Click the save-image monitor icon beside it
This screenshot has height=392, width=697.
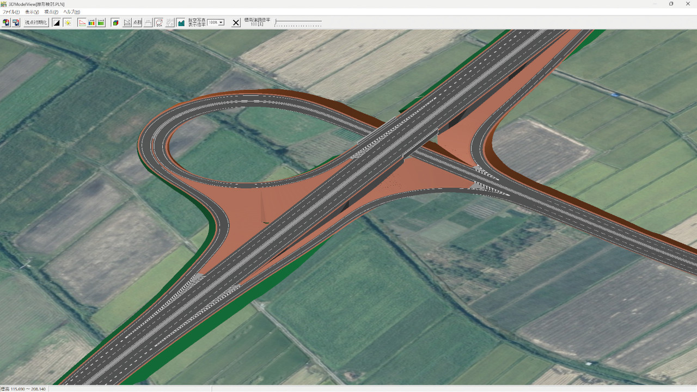point(16,22)
